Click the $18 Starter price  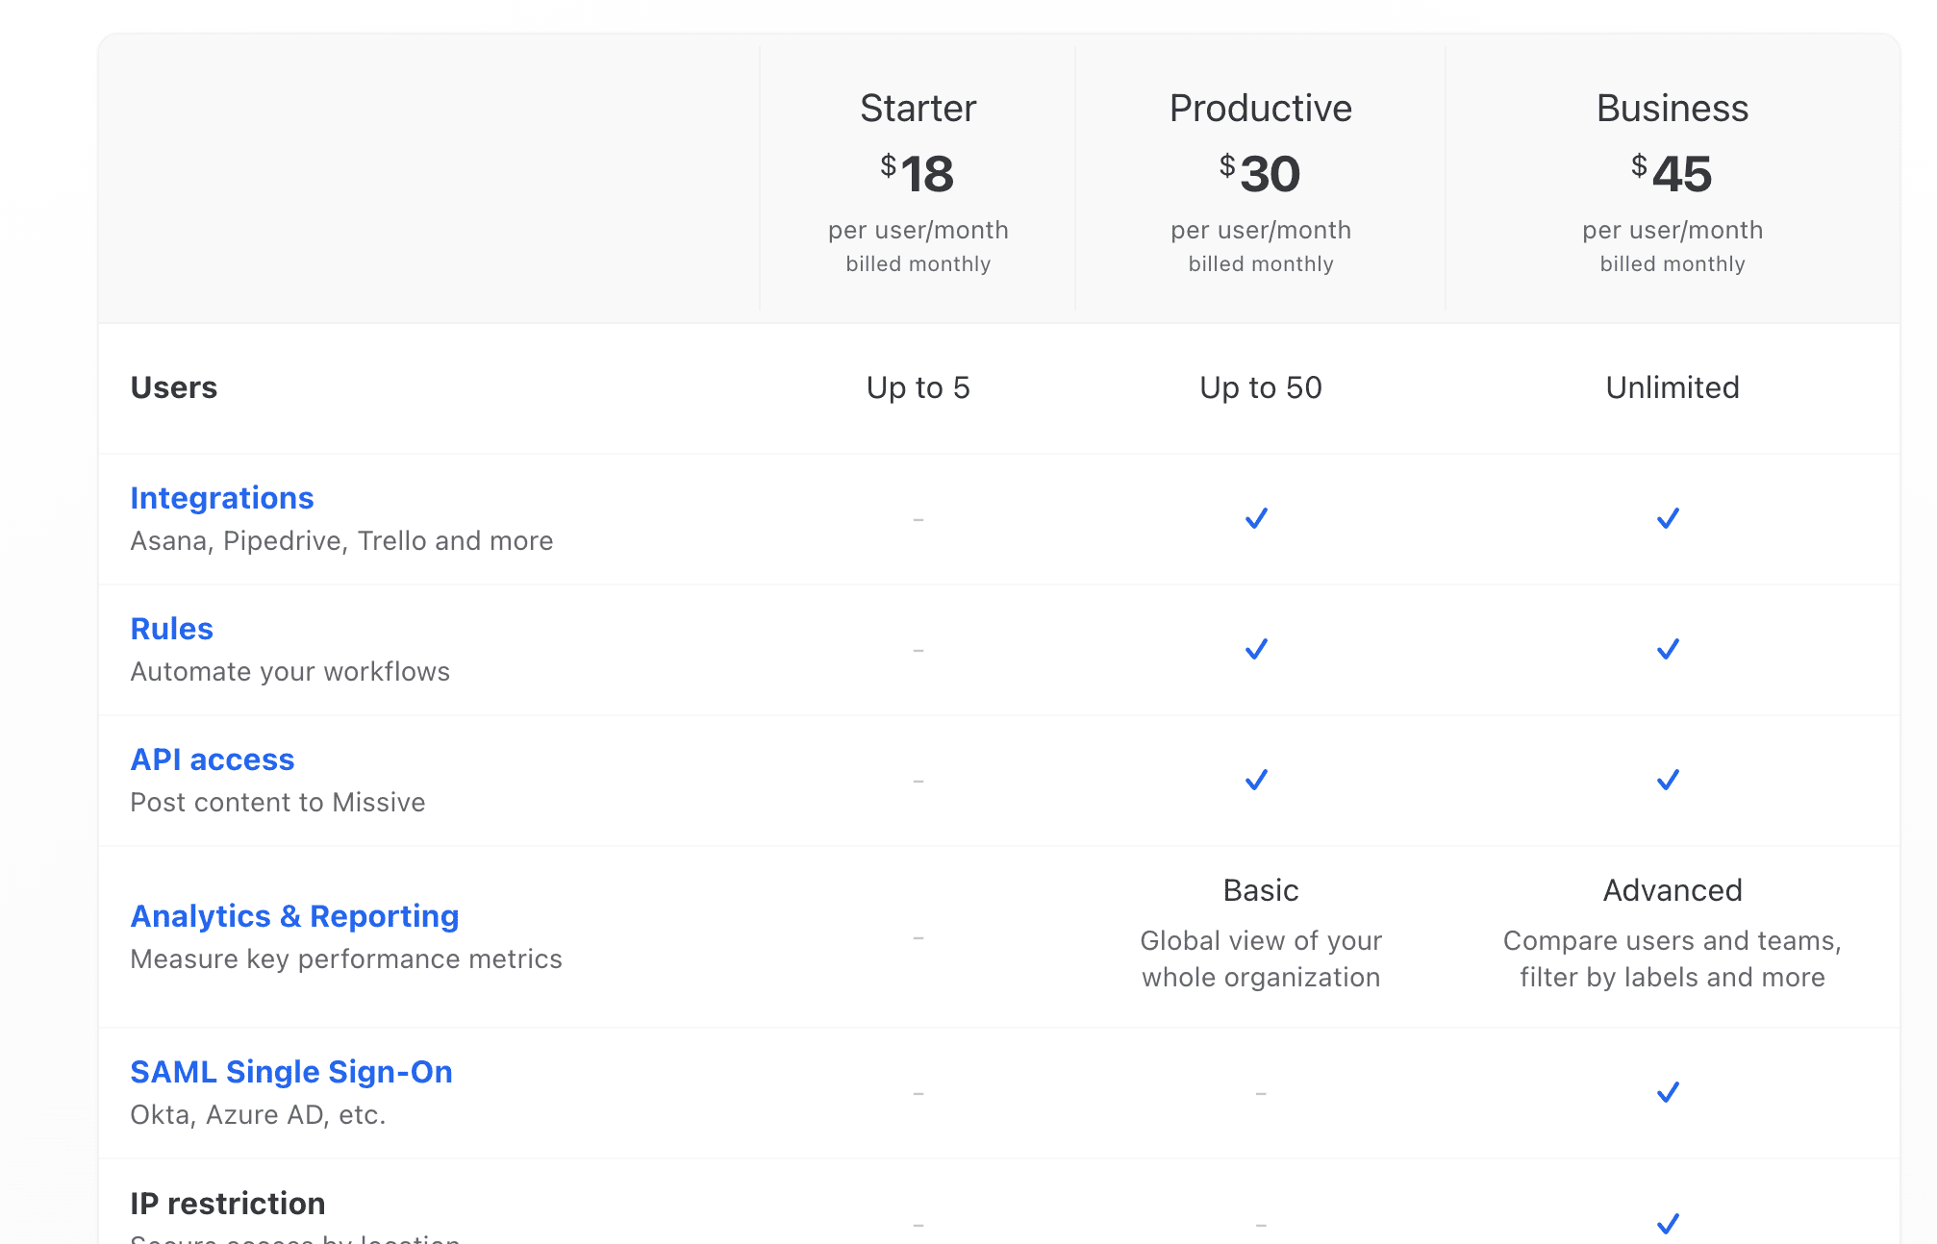coord(918,175)
